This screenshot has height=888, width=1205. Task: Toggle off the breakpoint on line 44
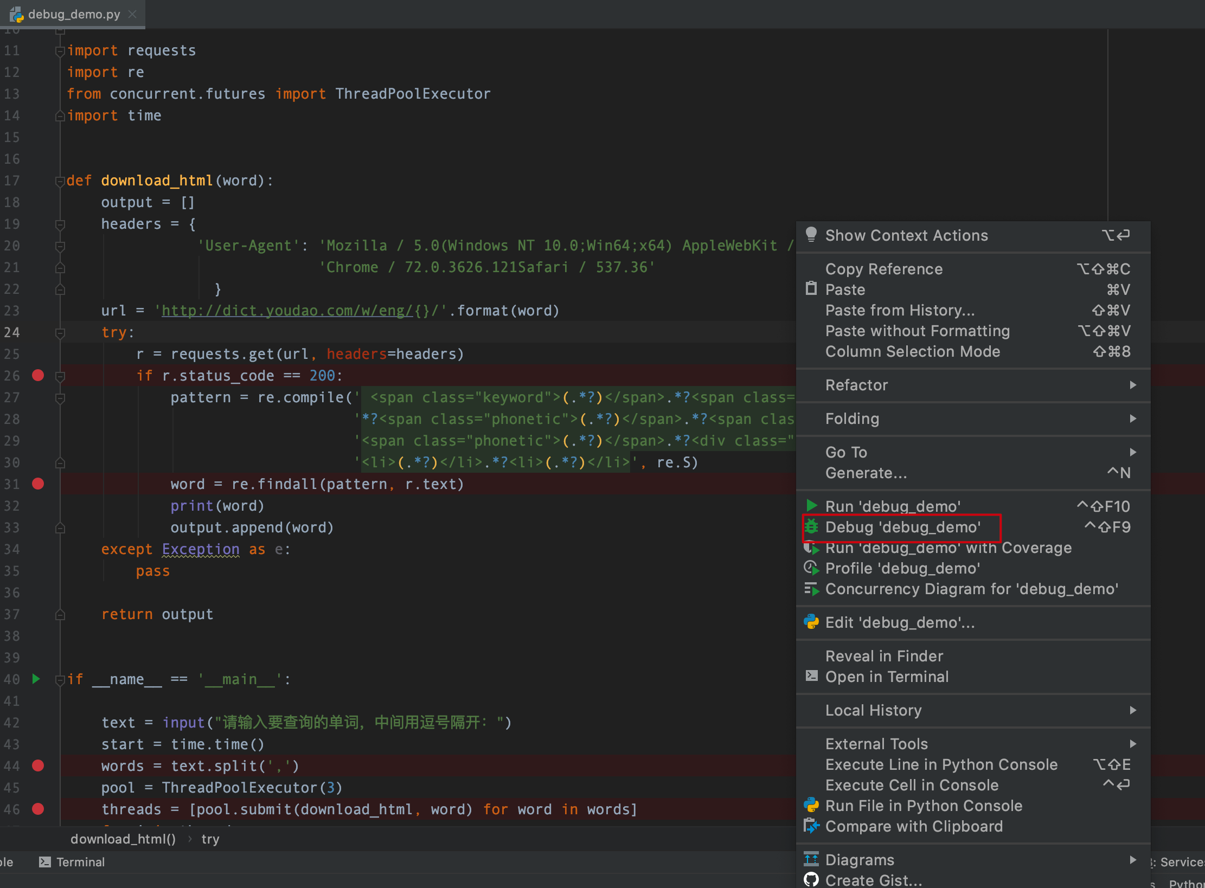tap(38, 765)
